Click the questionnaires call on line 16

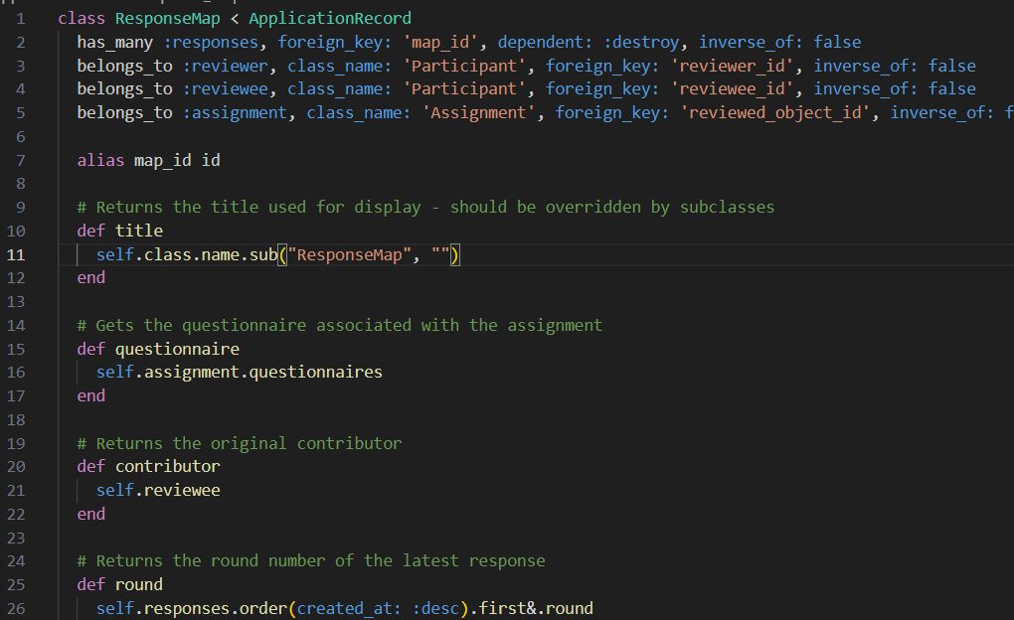[315, 373]
